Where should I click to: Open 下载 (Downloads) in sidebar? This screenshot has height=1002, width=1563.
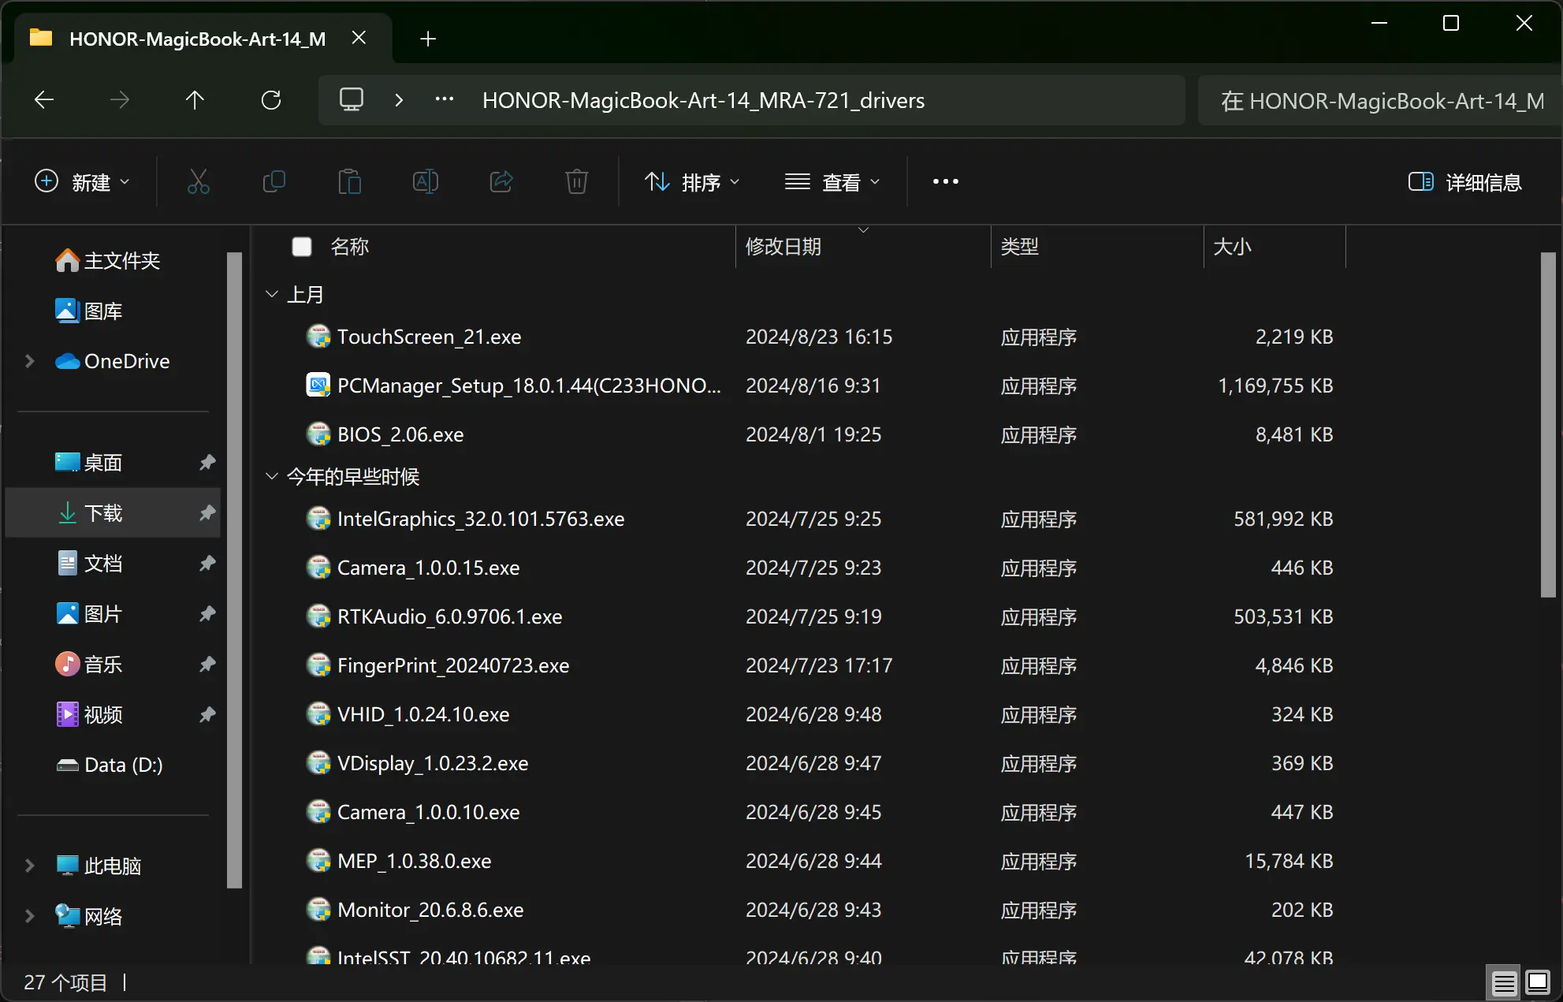112,513
